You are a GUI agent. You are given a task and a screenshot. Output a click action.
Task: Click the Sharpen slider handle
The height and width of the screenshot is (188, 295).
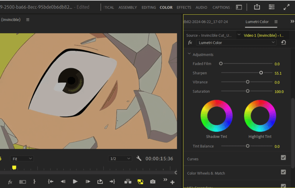[x=261, y=72]
